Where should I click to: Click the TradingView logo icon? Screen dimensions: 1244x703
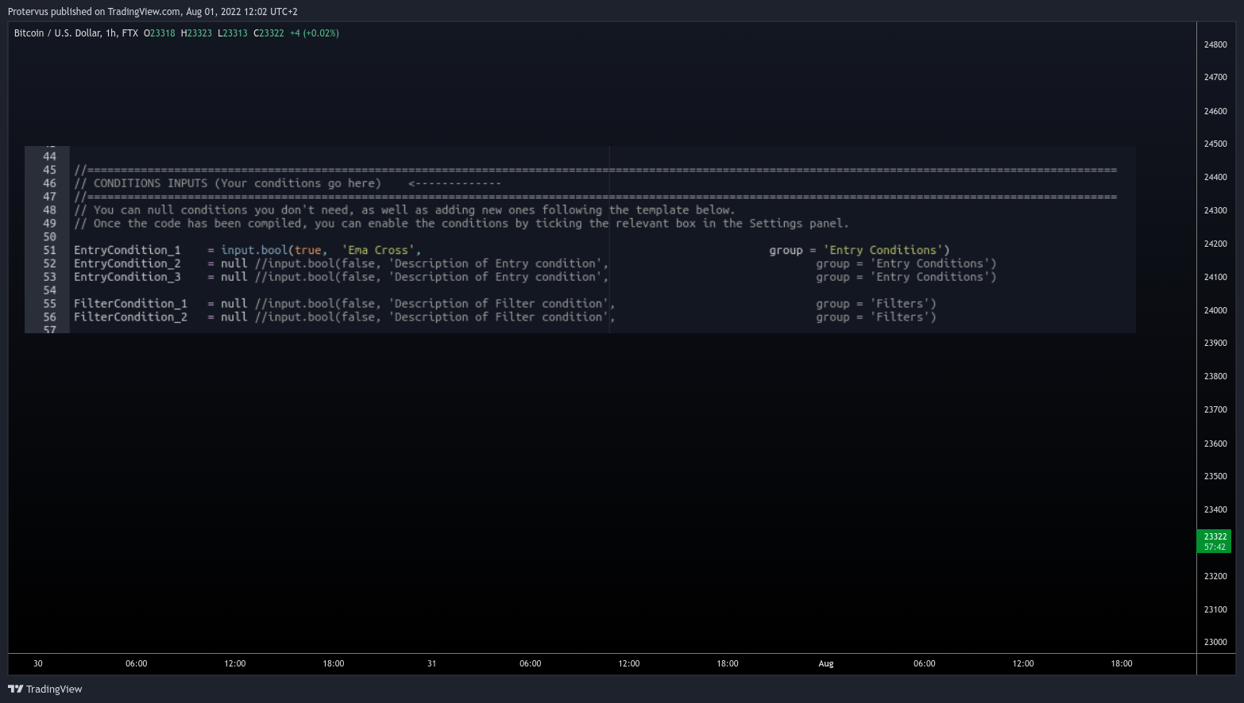pos(15,689)
